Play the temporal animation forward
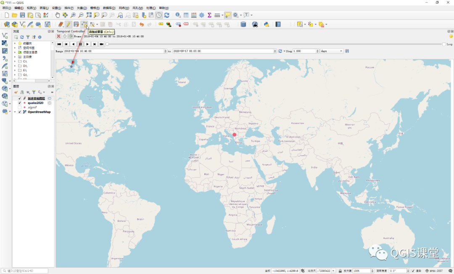This screenshot has height=274, width=454. pos(87,44)
